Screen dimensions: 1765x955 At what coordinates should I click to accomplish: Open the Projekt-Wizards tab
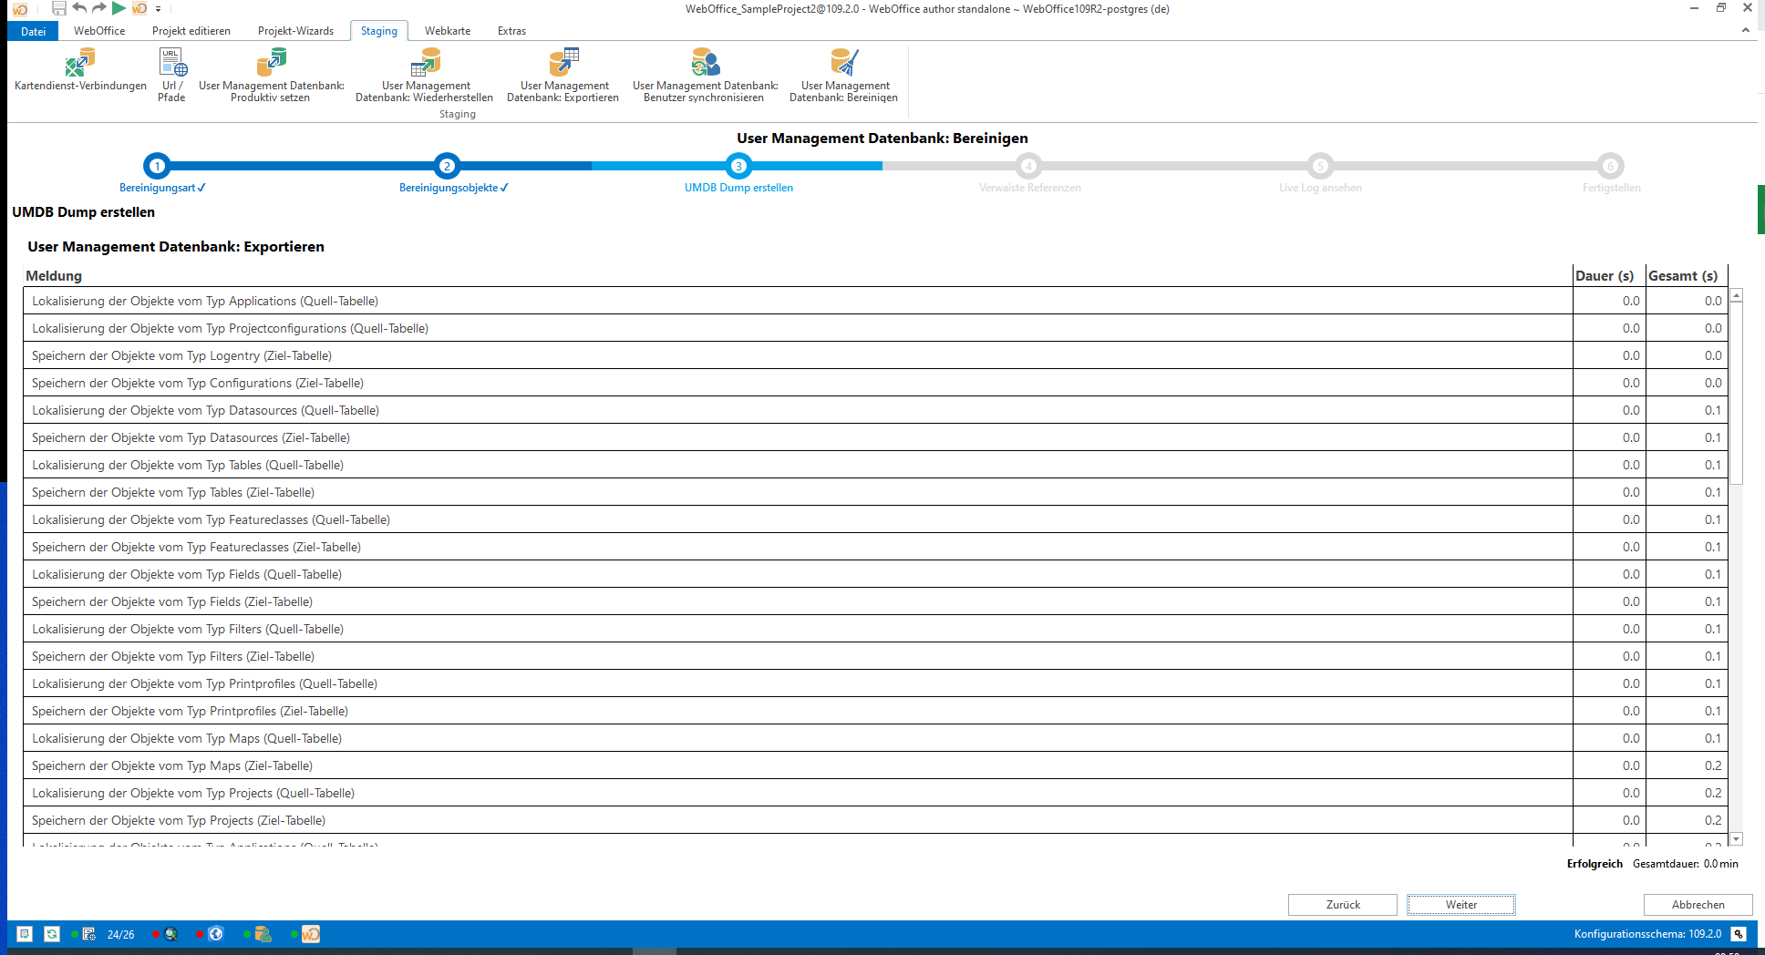295,31
